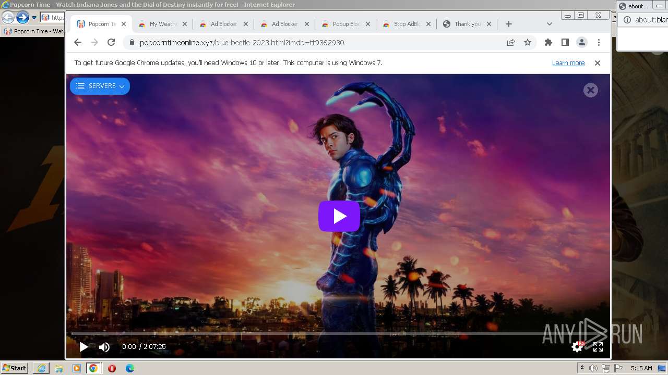Show hidden system tray icons
This screenshot has width=668, height=375.
(582, 368)
